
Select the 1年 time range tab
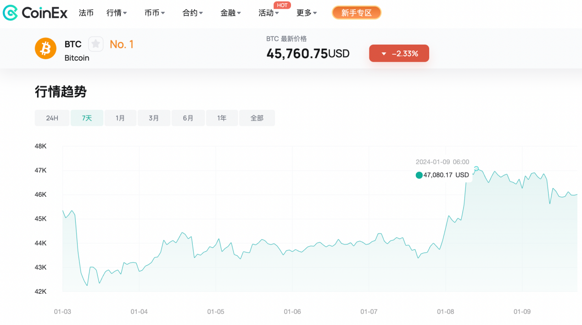click(x=222, y=118)
